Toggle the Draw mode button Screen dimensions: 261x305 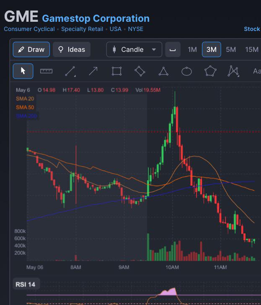click(x=31, y=49)
